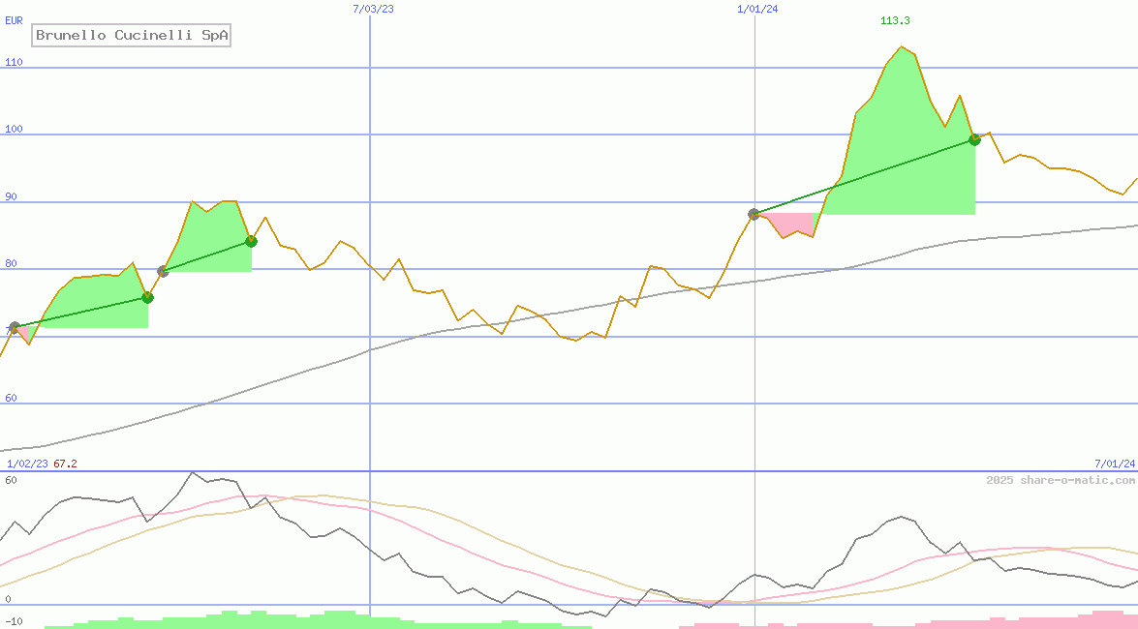Click the grey entry marker on the 1/01/24 line
Viewport: 1138px width, 629px height.
(754, 214)
